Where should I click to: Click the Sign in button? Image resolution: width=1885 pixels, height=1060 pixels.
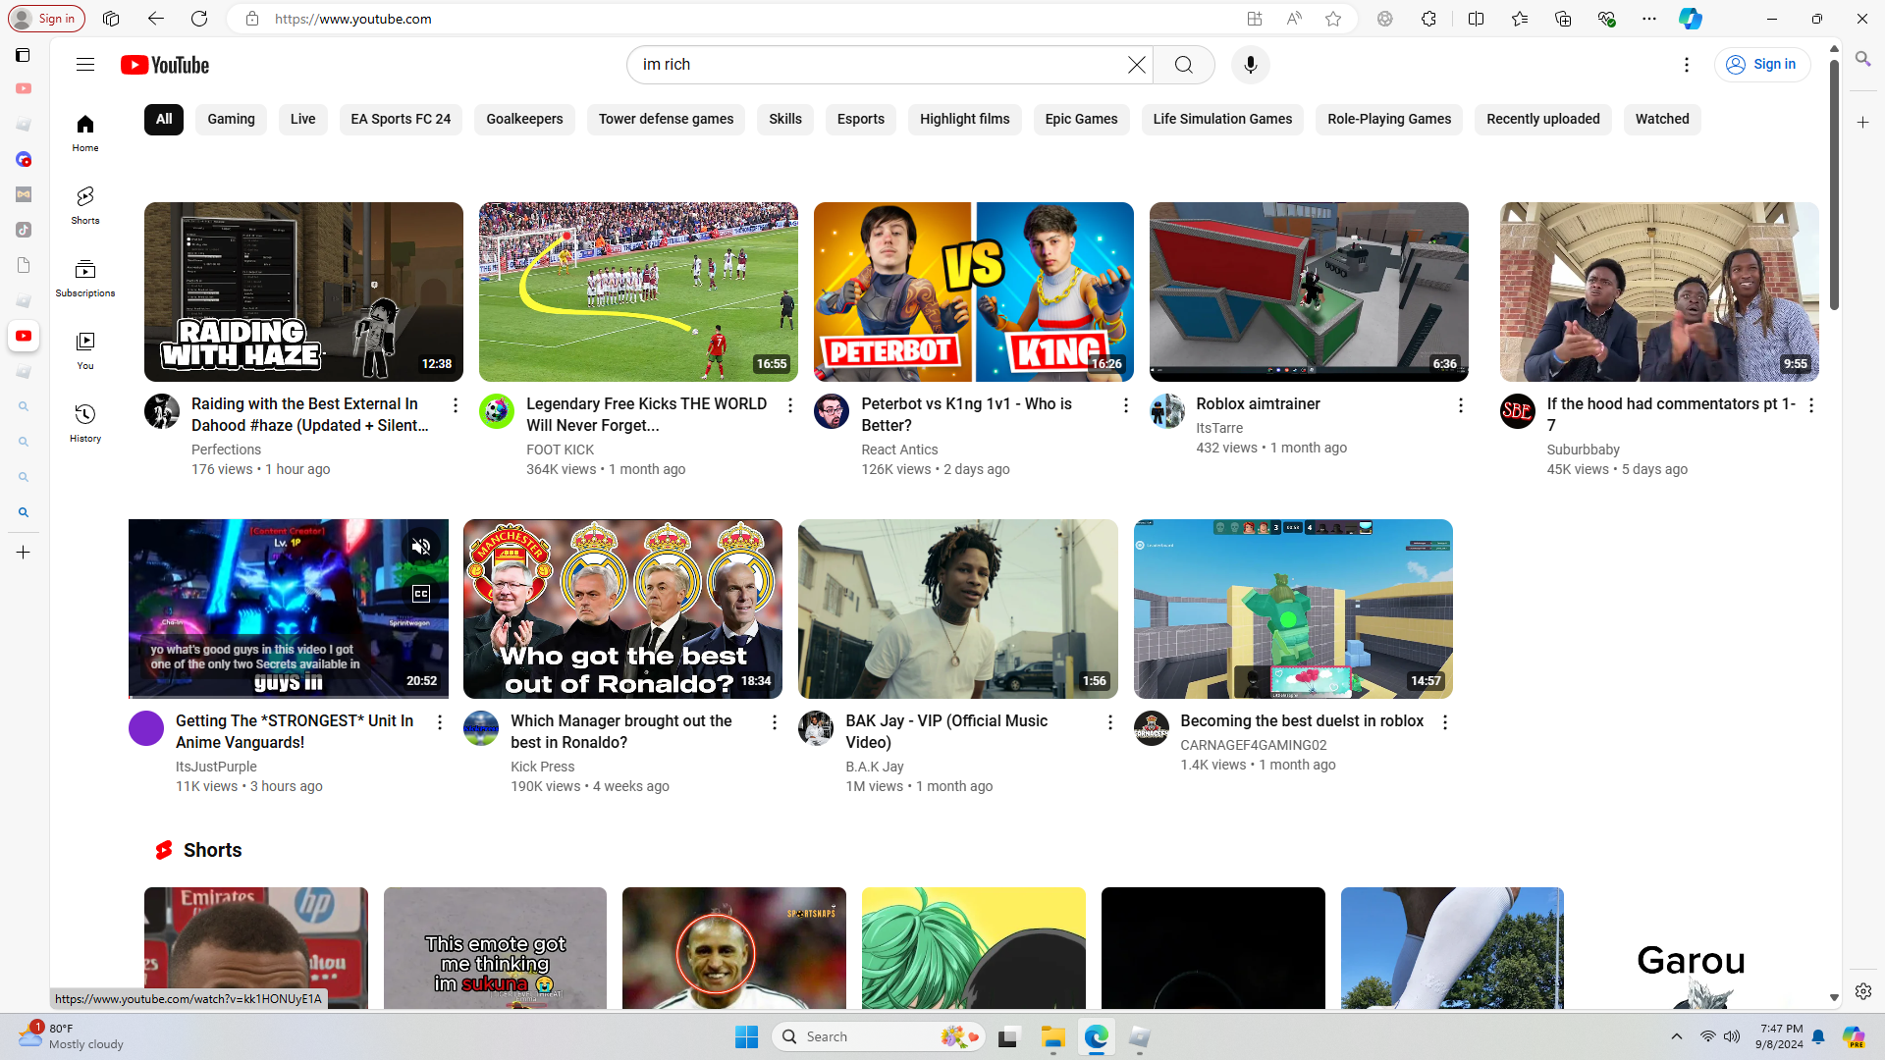point(1761,65)
